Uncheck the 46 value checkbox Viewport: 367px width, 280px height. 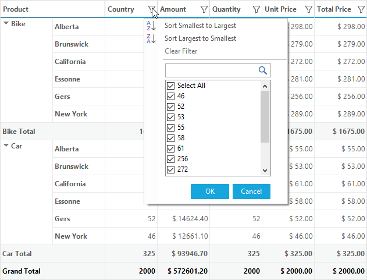click(170, 96)
